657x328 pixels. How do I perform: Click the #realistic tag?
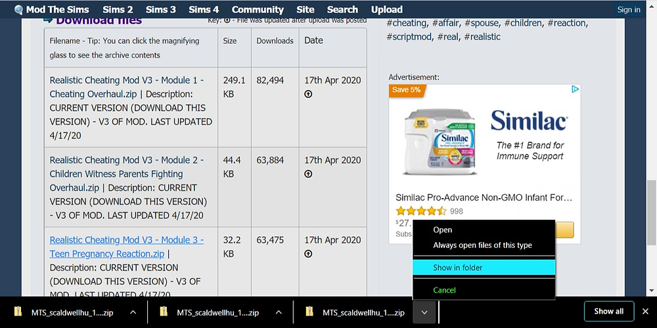tap(482, 37)
